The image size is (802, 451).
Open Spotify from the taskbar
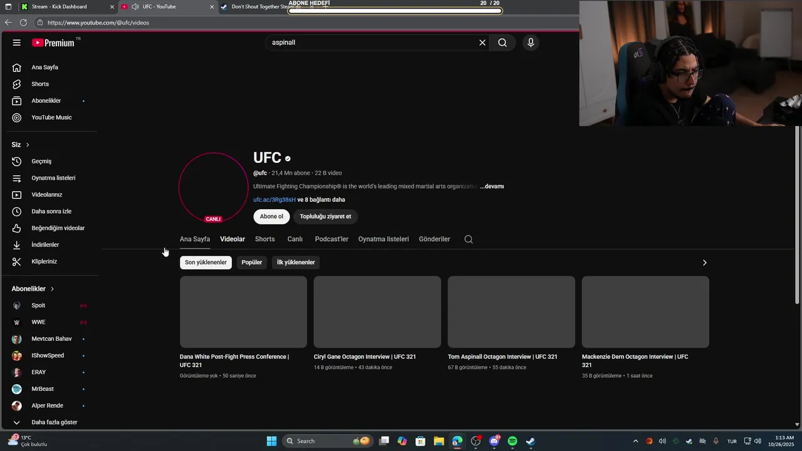[x=513, y=441]
